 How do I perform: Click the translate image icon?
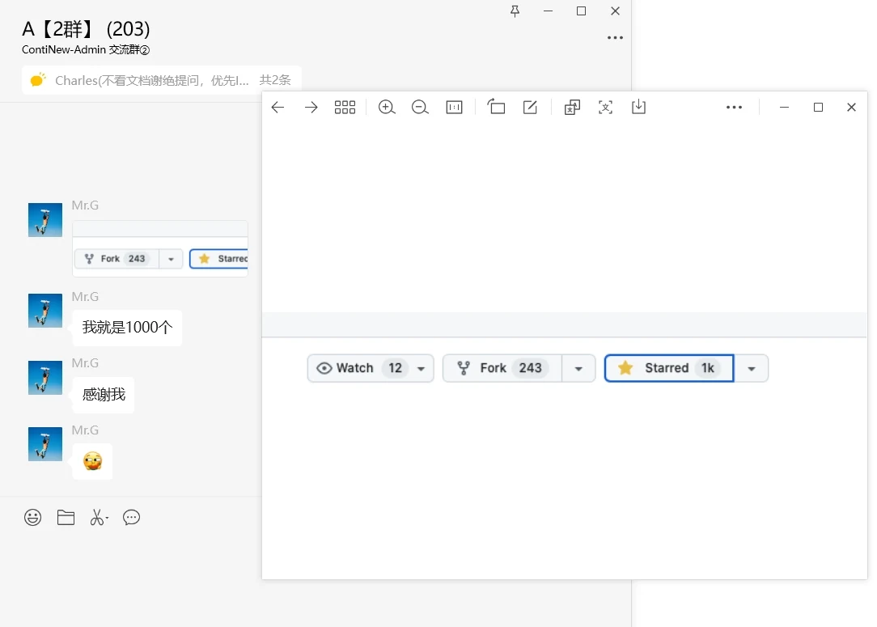point(572,107)
